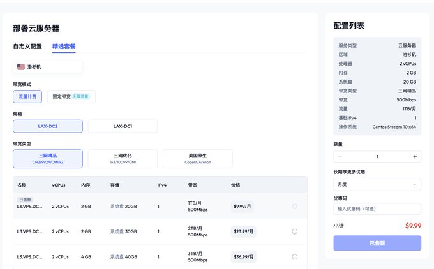Open the 月度 billing period dropdown

tap(377, 184)
